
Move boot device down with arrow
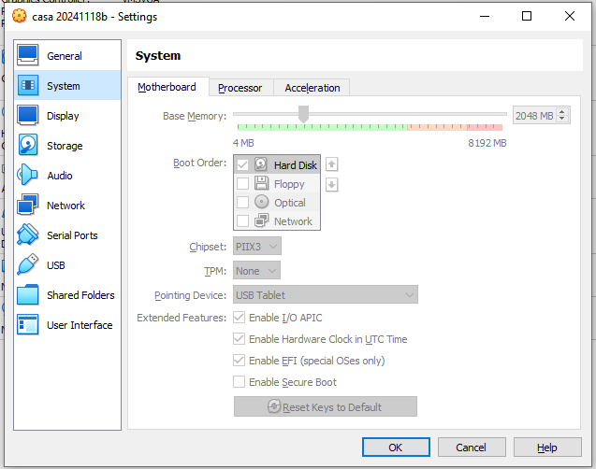[x=332, y=185]
